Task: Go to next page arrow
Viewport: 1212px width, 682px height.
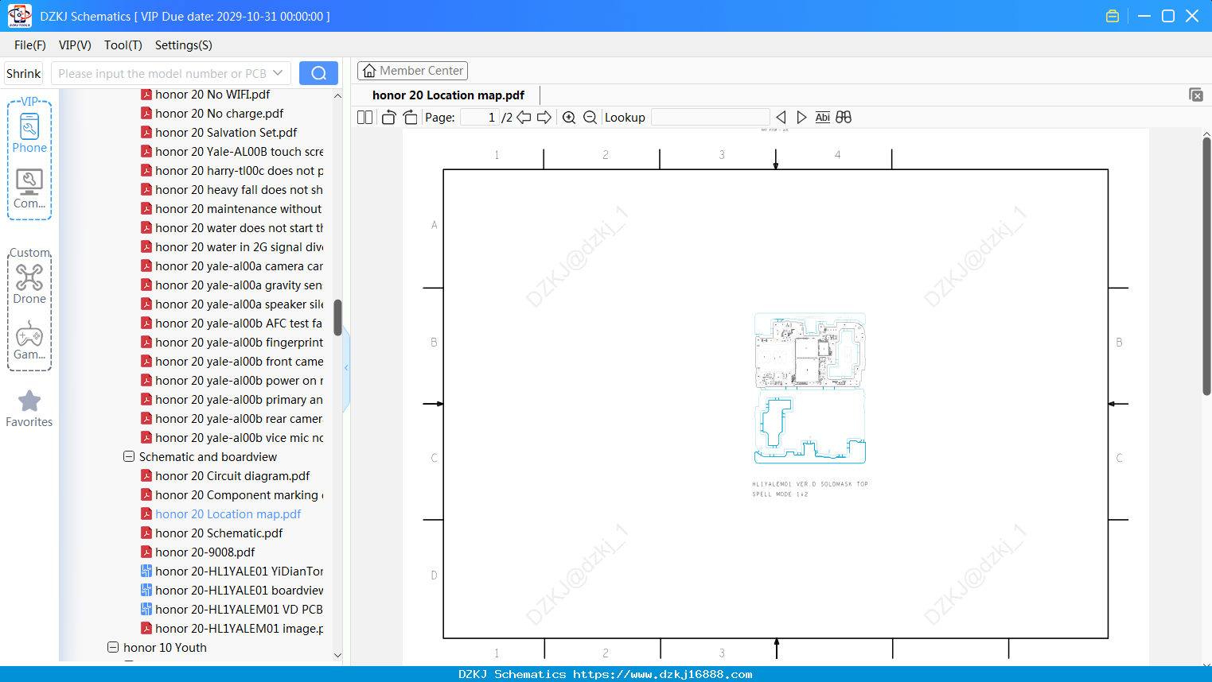Action: tap(544, 118)
